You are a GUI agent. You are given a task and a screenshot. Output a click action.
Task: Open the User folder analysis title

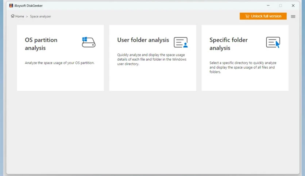pos(143,40)
